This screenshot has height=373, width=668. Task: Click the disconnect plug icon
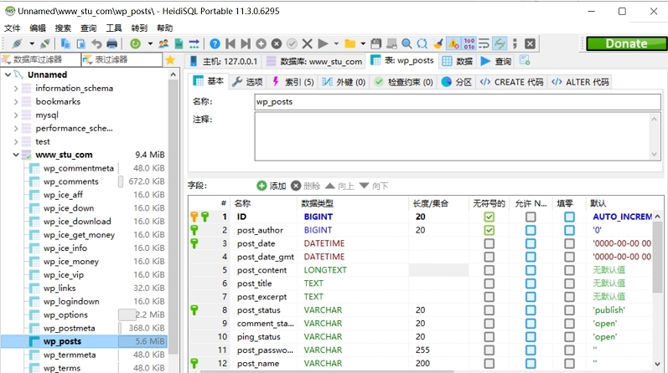44,43
